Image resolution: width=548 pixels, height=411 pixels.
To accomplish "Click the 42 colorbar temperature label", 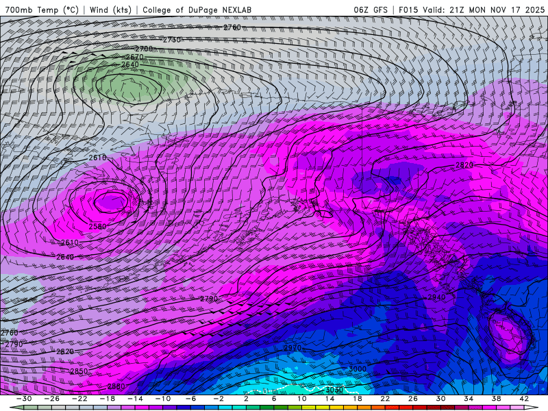I will (524, 399).
